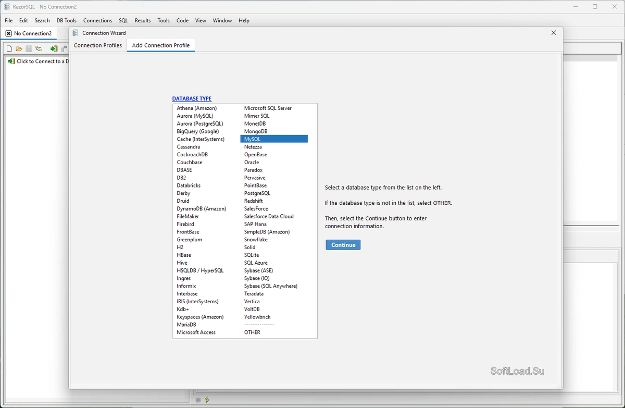Choose CockroachDB in the list
The height and width of the screenshot is (408, 625).
192,155
